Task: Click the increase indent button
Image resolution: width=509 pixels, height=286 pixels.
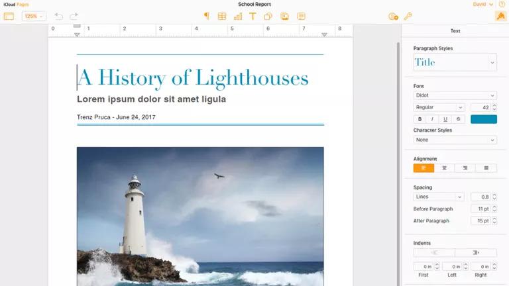Action: tap(476, 253)
